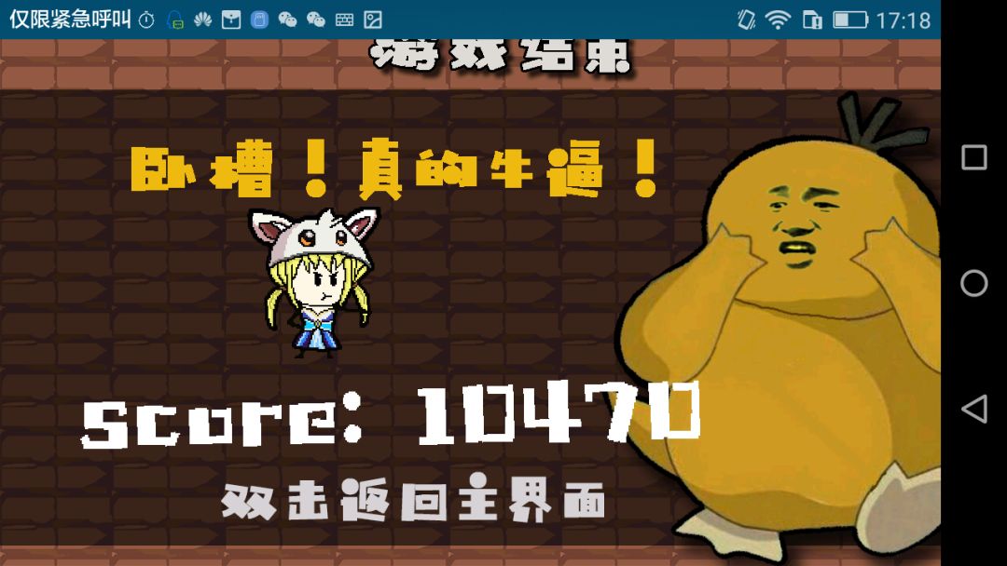This screenshot has height=566, width=1007.
Task: Tap the 17:18 clock time
Action: tap(904, 20)
